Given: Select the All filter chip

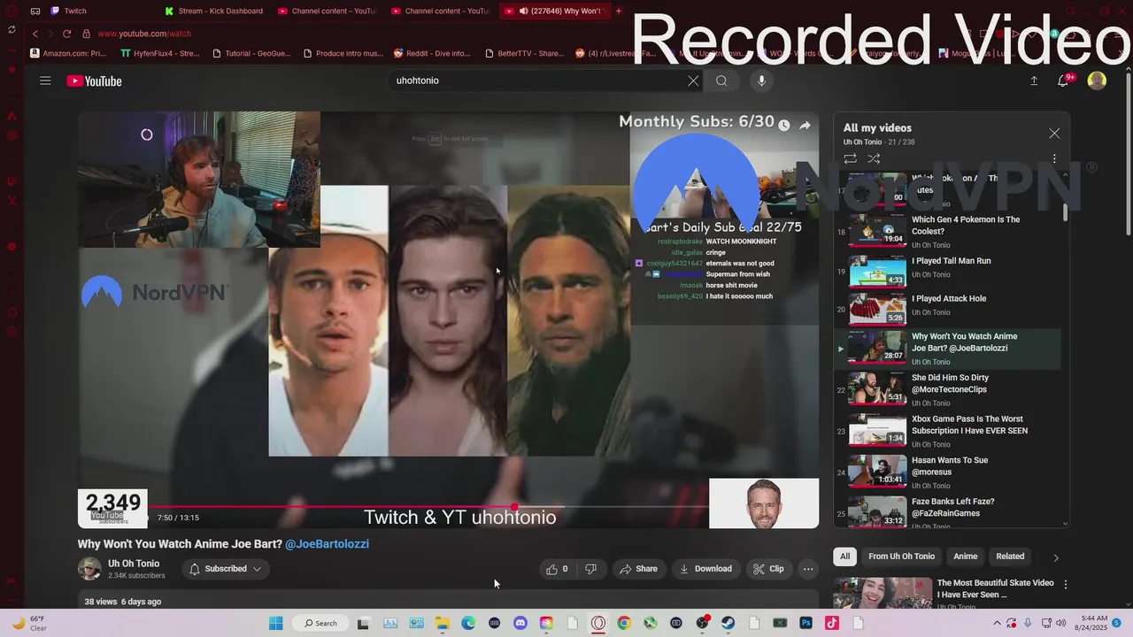Looking at the screenshot, I should [844, 556].
